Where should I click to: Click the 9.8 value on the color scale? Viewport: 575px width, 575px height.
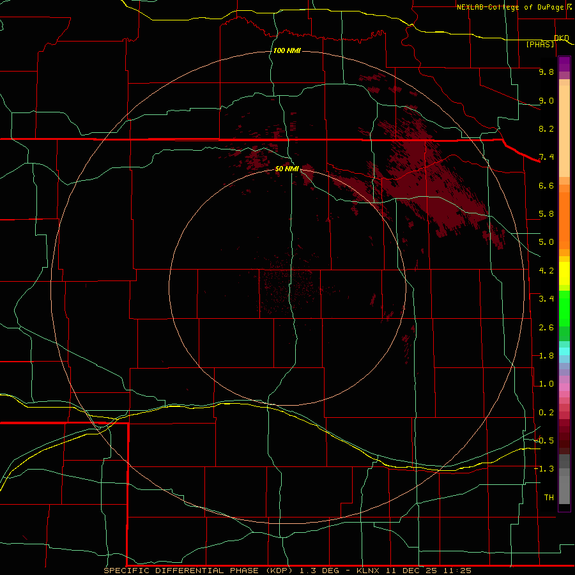pyautogui.click(x=546, y=72)
